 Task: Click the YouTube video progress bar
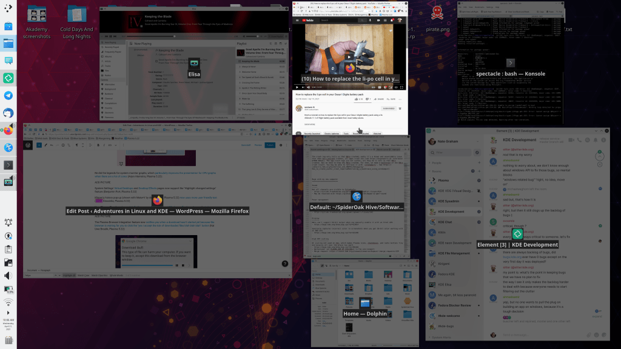click(x=349, y=82)
